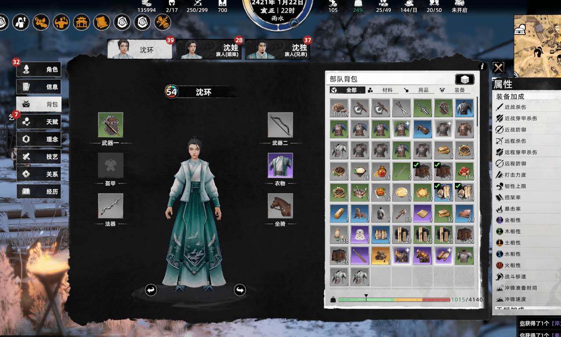Click the minimap thumbnail
The height and width of the screenshot is (337, 561).
pyautogui.click(x=537, y=46)
